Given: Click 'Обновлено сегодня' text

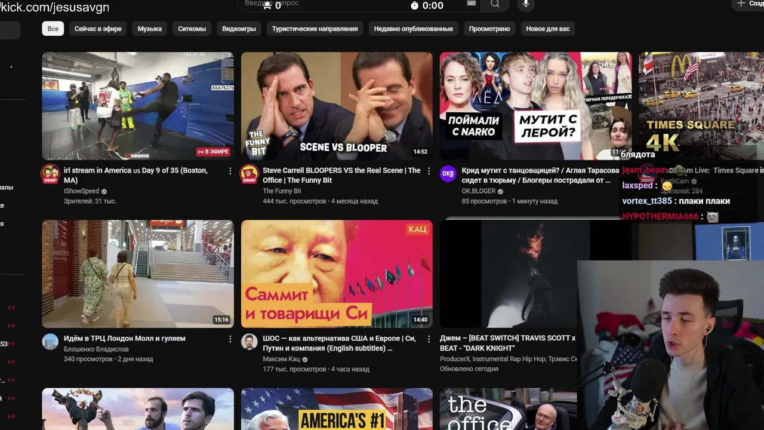Looking at the screenshot, I should click(x=469, y=368).
